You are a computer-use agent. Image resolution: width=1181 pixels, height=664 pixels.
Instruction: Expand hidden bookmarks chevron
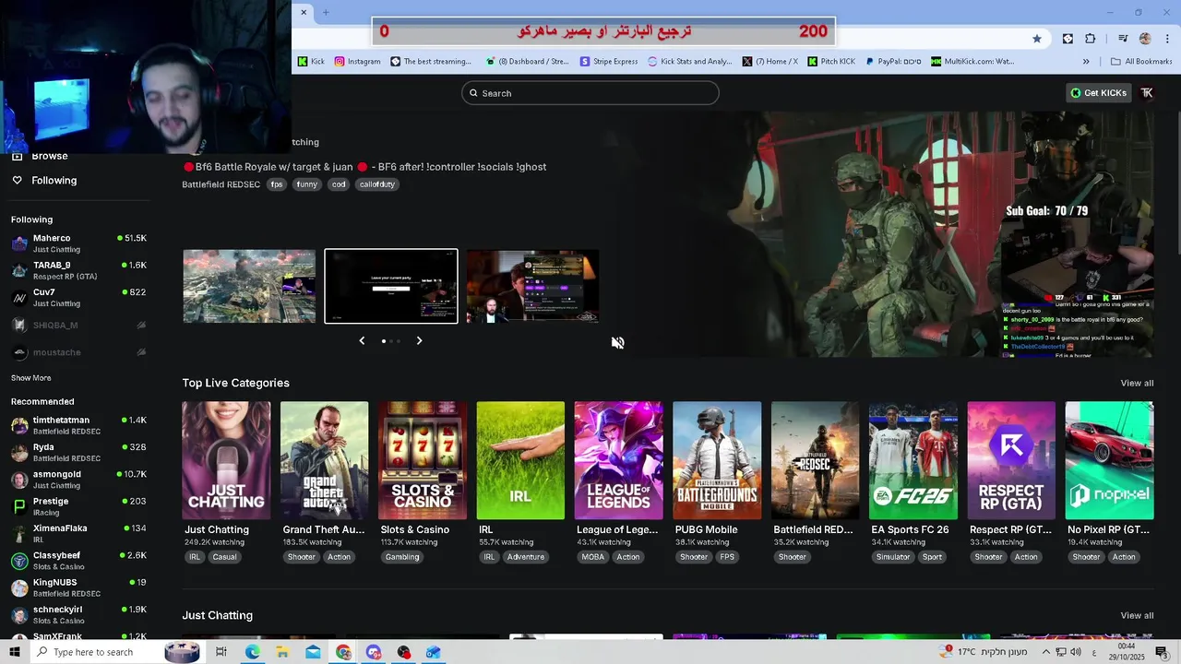(1086, 62)
